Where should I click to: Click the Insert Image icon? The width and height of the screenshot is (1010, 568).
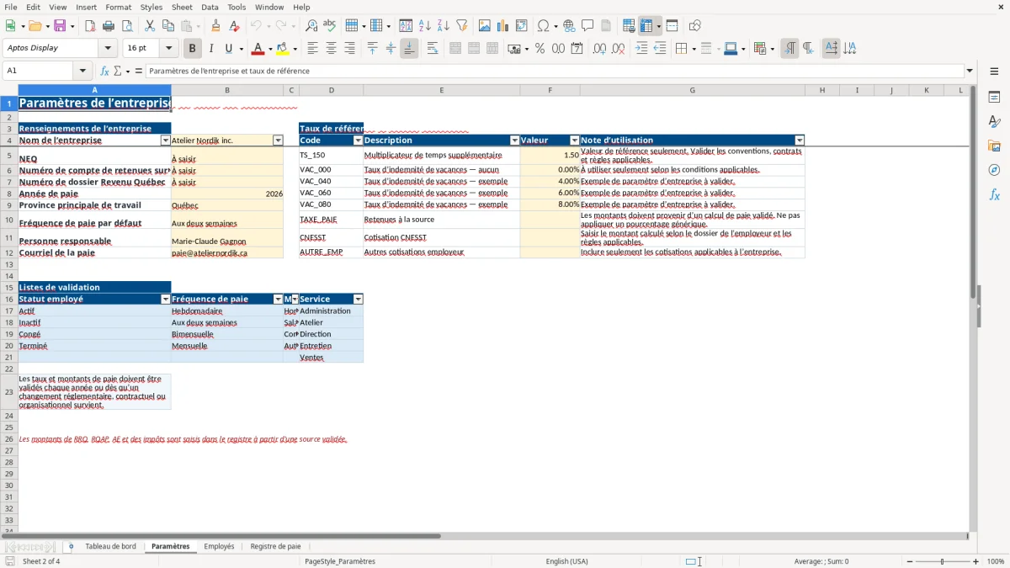pos(485,26)
